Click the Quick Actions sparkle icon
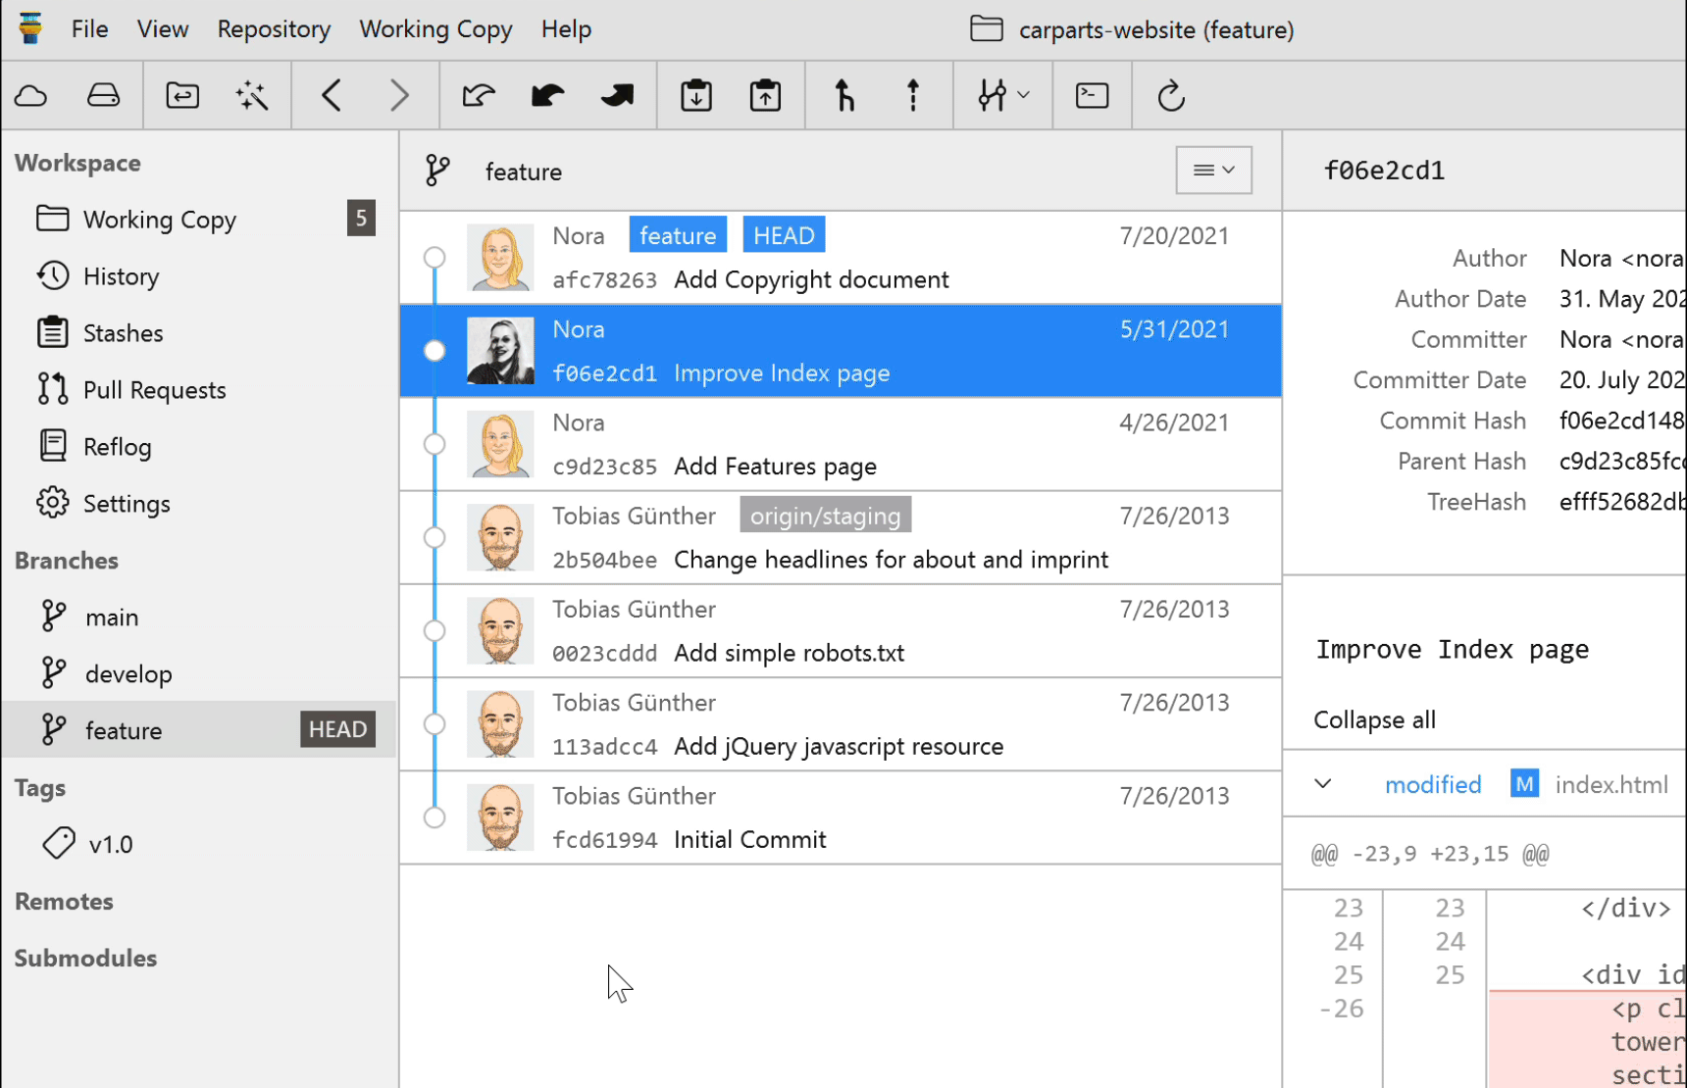1687x1088 pixels. pyautogui.click(x=252, y=96)
